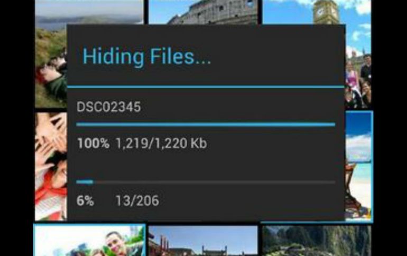Open the bottom-middle temple building photo
407x256 pixels.
pyautogui.click(x=203, y=241)
